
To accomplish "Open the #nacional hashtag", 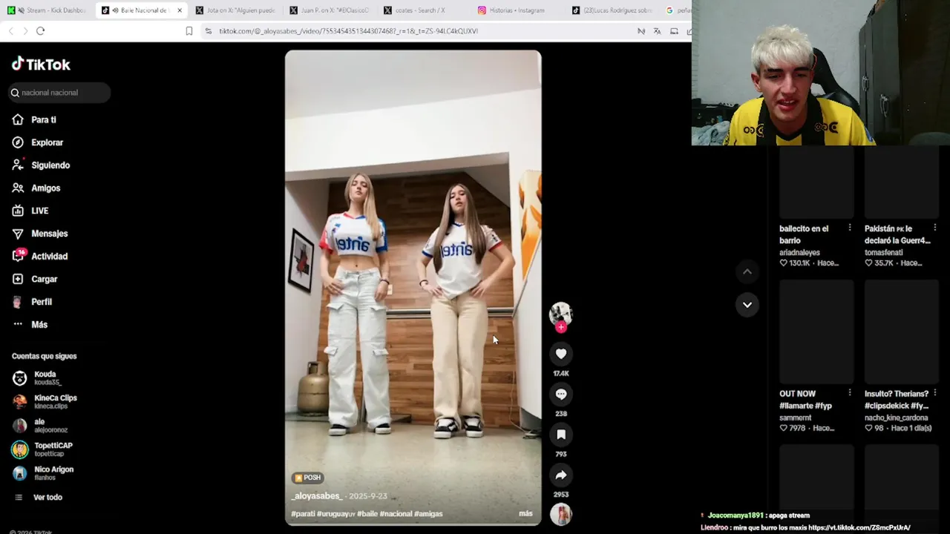I will point(396,513).
